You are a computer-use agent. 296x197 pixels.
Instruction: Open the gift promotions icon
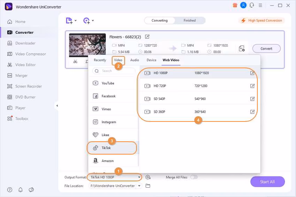[235, 5]
